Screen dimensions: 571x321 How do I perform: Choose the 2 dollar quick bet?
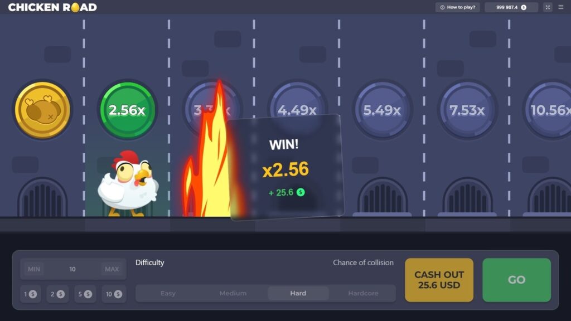[x=57, y=294]
